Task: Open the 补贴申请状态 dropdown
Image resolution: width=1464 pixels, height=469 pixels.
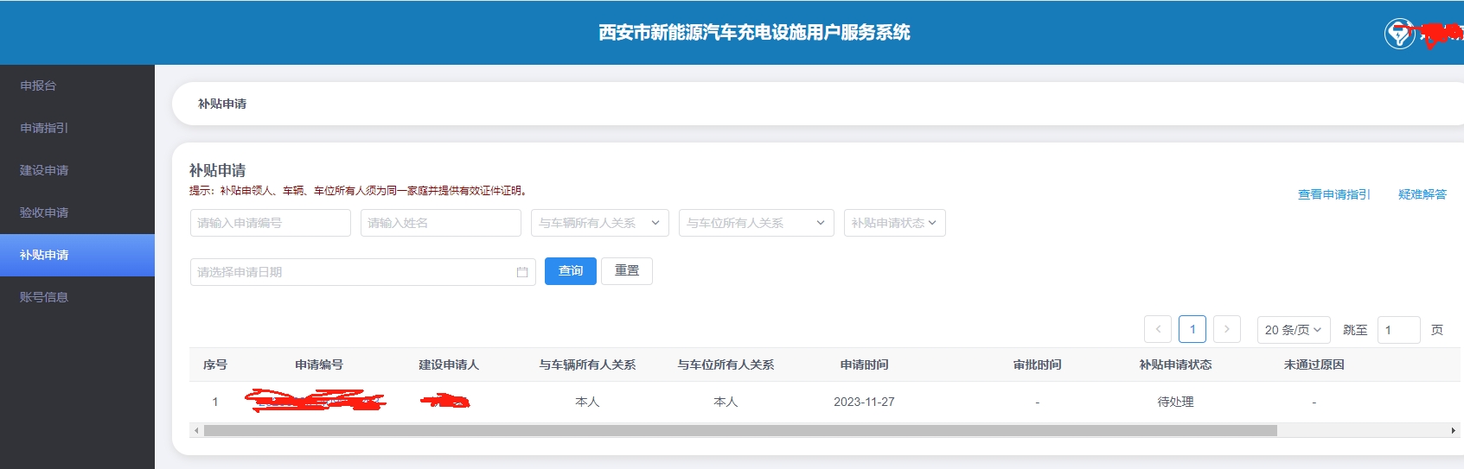Action: (x=894, y=223)
